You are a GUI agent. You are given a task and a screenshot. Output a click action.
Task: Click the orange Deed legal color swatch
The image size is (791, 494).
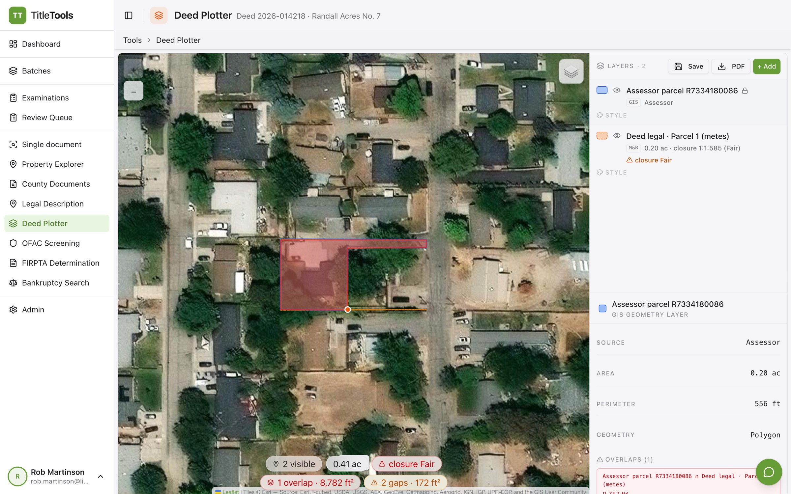click(x=602, y=136)
